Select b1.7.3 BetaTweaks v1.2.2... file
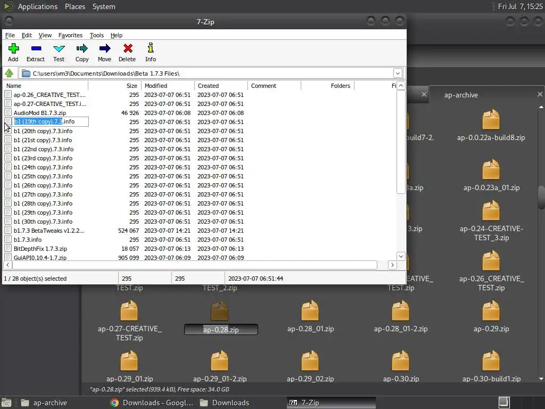 [x=48, y=231]
